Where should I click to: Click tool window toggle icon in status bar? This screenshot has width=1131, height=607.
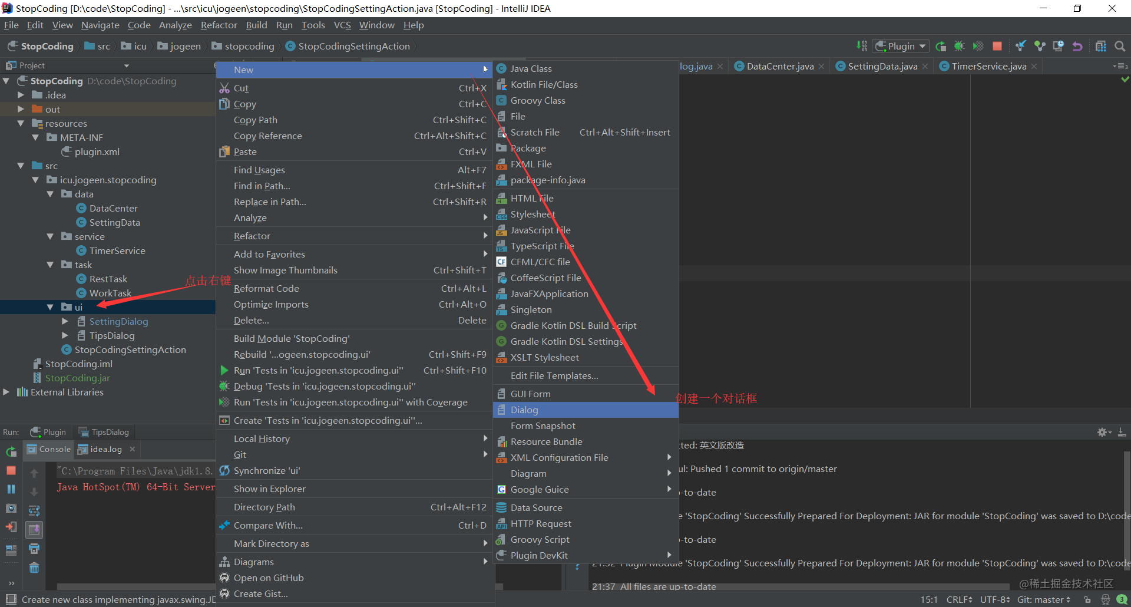click(x=11, y=599)
